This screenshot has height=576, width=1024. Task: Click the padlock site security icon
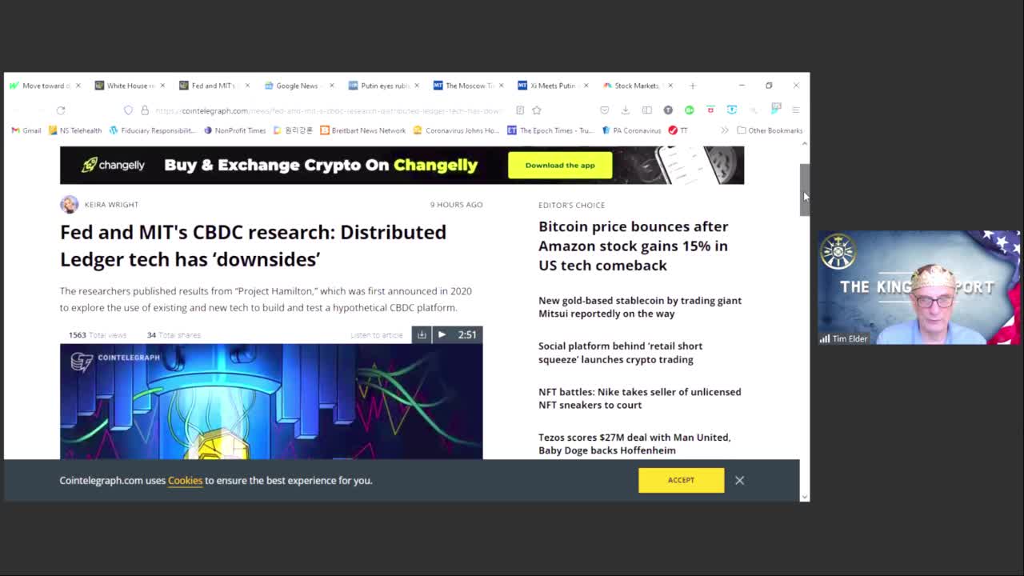point(145,110)
